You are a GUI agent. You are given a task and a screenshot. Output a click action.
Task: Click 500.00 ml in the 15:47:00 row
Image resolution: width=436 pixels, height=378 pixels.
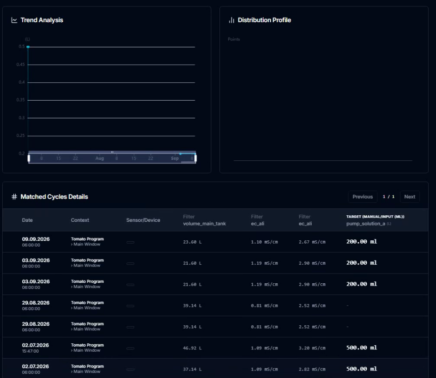pyautogui.click(x=362, y=348)
